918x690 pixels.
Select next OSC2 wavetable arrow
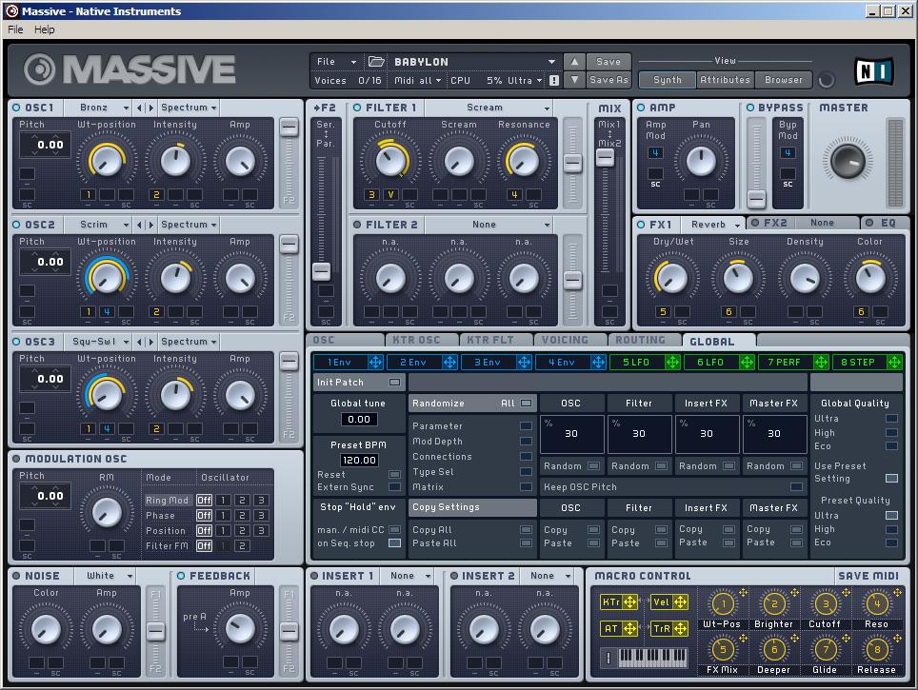151,225
